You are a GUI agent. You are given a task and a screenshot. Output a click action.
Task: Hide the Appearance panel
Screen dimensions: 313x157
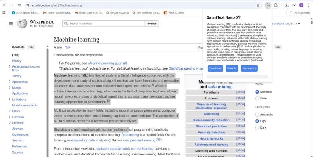[278, 47]
